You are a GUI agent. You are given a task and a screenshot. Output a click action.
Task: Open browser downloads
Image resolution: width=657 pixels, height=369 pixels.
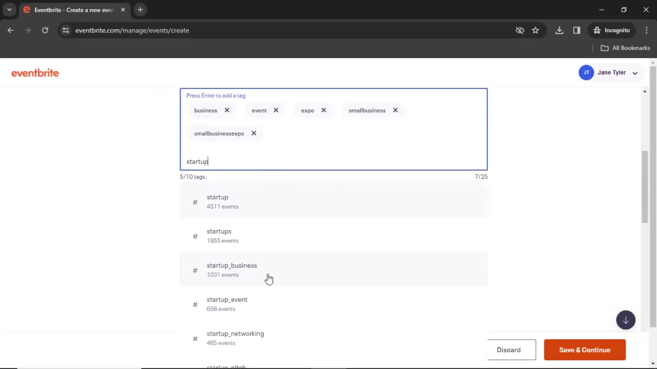click(559, 30)
